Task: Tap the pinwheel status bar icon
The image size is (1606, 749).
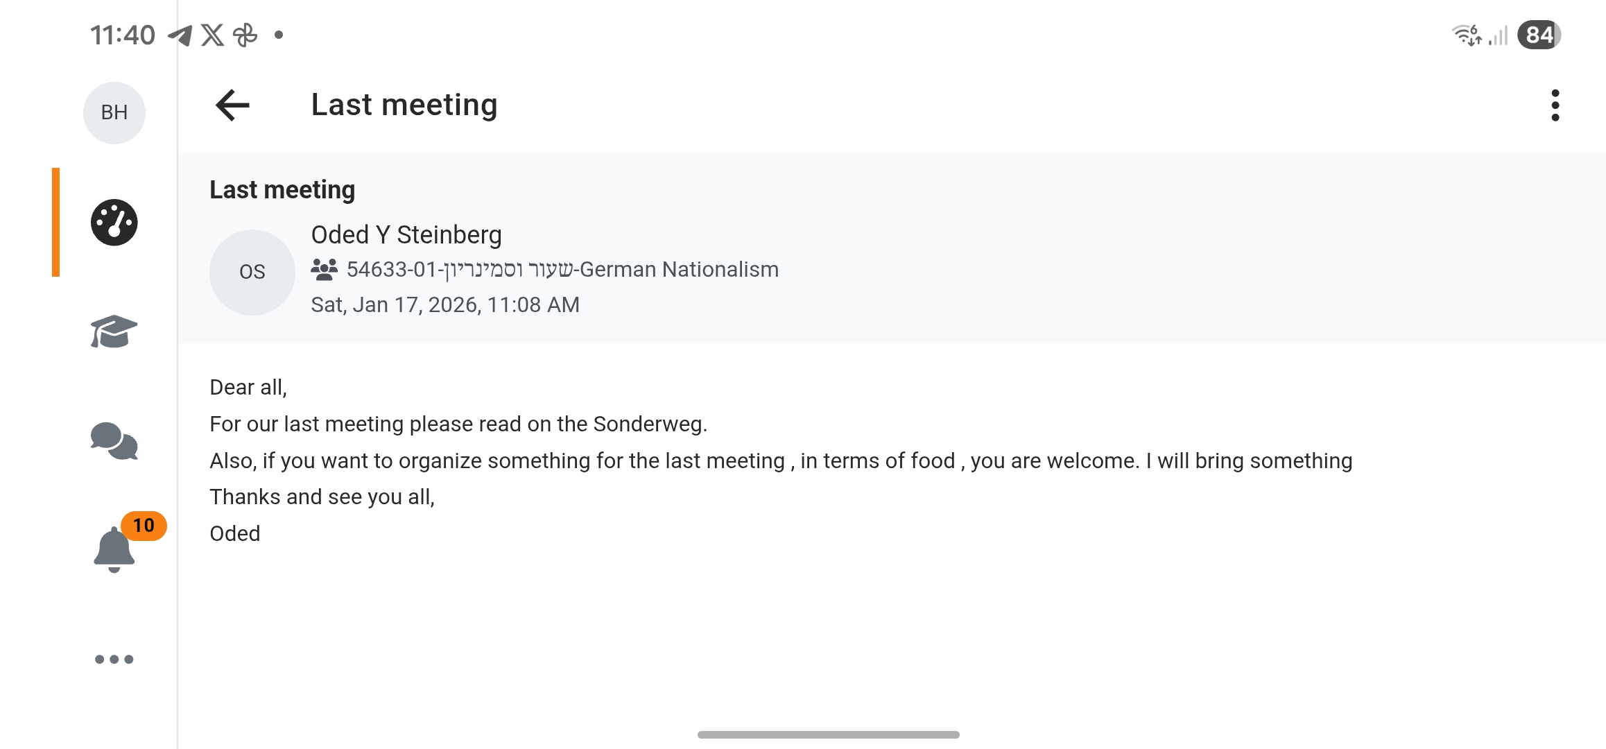Action: pyautogui.click(x=245, y=35)
